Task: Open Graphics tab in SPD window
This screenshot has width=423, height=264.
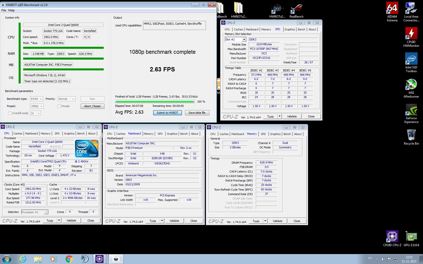Action: click(x=290, y=29)
